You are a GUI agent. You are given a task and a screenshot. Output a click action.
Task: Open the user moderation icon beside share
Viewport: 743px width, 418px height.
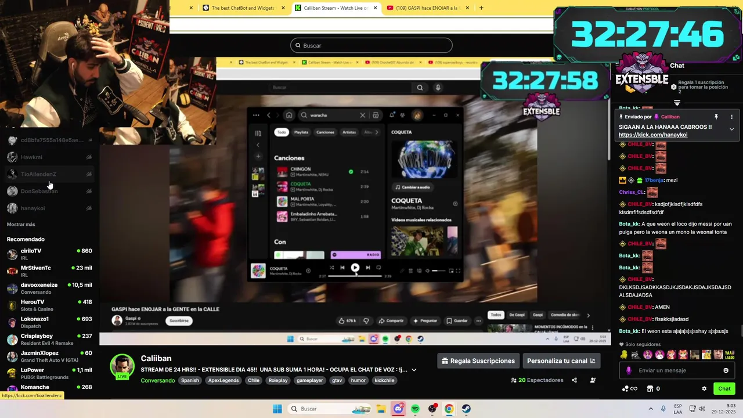(593, 380)
